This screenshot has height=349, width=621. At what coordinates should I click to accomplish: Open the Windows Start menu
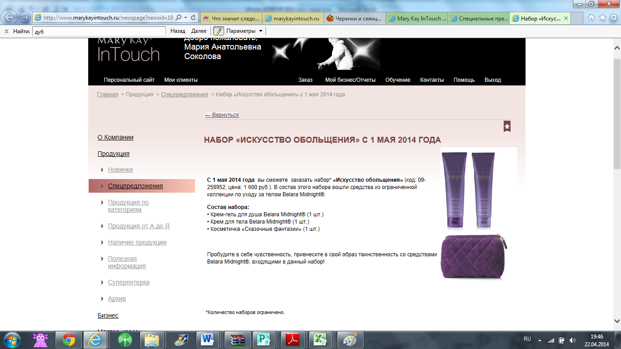pos(12,340)
